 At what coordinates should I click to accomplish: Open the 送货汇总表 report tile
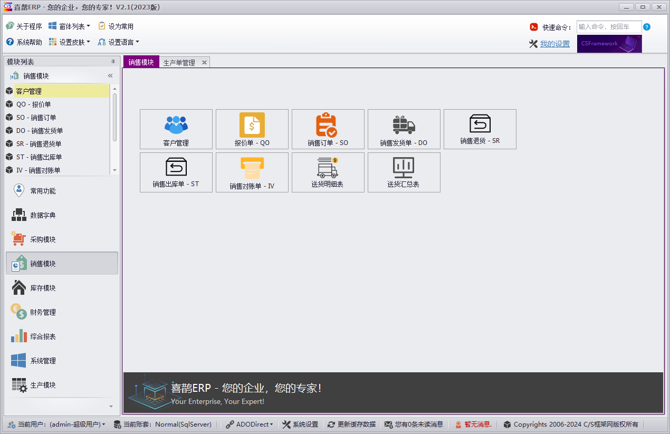click(x=404, y=172)
